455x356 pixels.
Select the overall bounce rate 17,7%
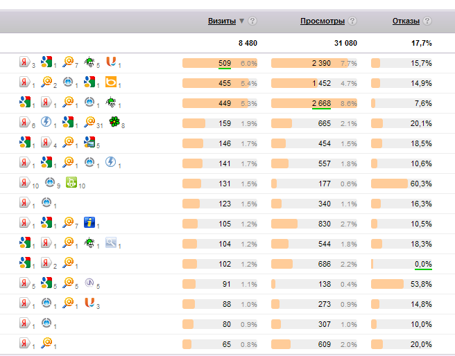coord(421,43)
